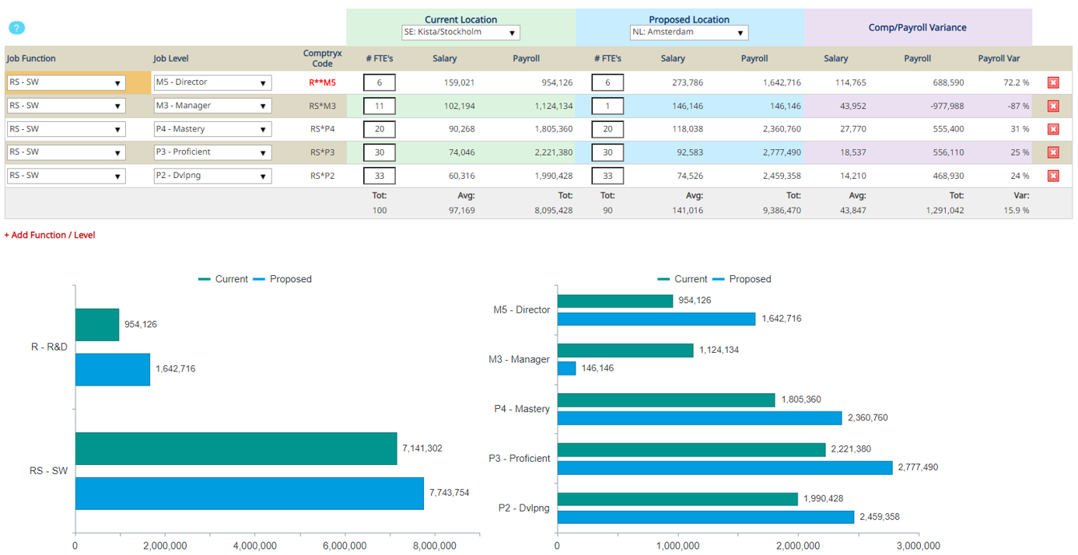This screenshot has height=555, width=1078.
Task: Open the Current Location dropdown showing SE: Kista/Stockholm
Action: [x=462, y=33]
